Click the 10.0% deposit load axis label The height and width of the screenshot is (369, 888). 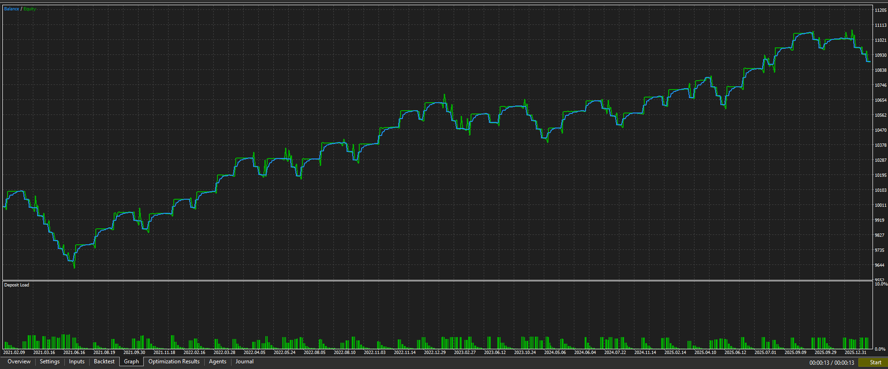pos(881,284)
